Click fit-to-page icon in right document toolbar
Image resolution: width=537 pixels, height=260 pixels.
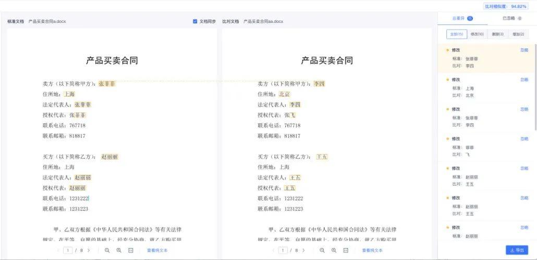point(346,251)
